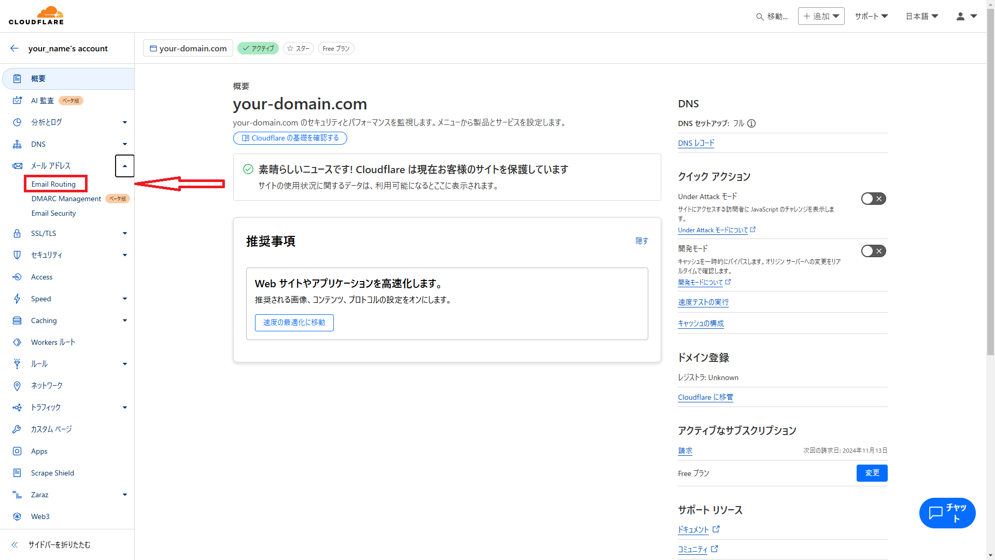Screen dimensions: 995x560
Task: Open DMARC Management
Action: 66,199
